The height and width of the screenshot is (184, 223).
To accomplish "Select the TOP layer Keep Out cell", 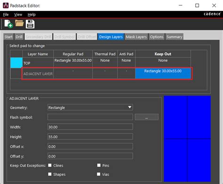I will (x=163, y=63).
